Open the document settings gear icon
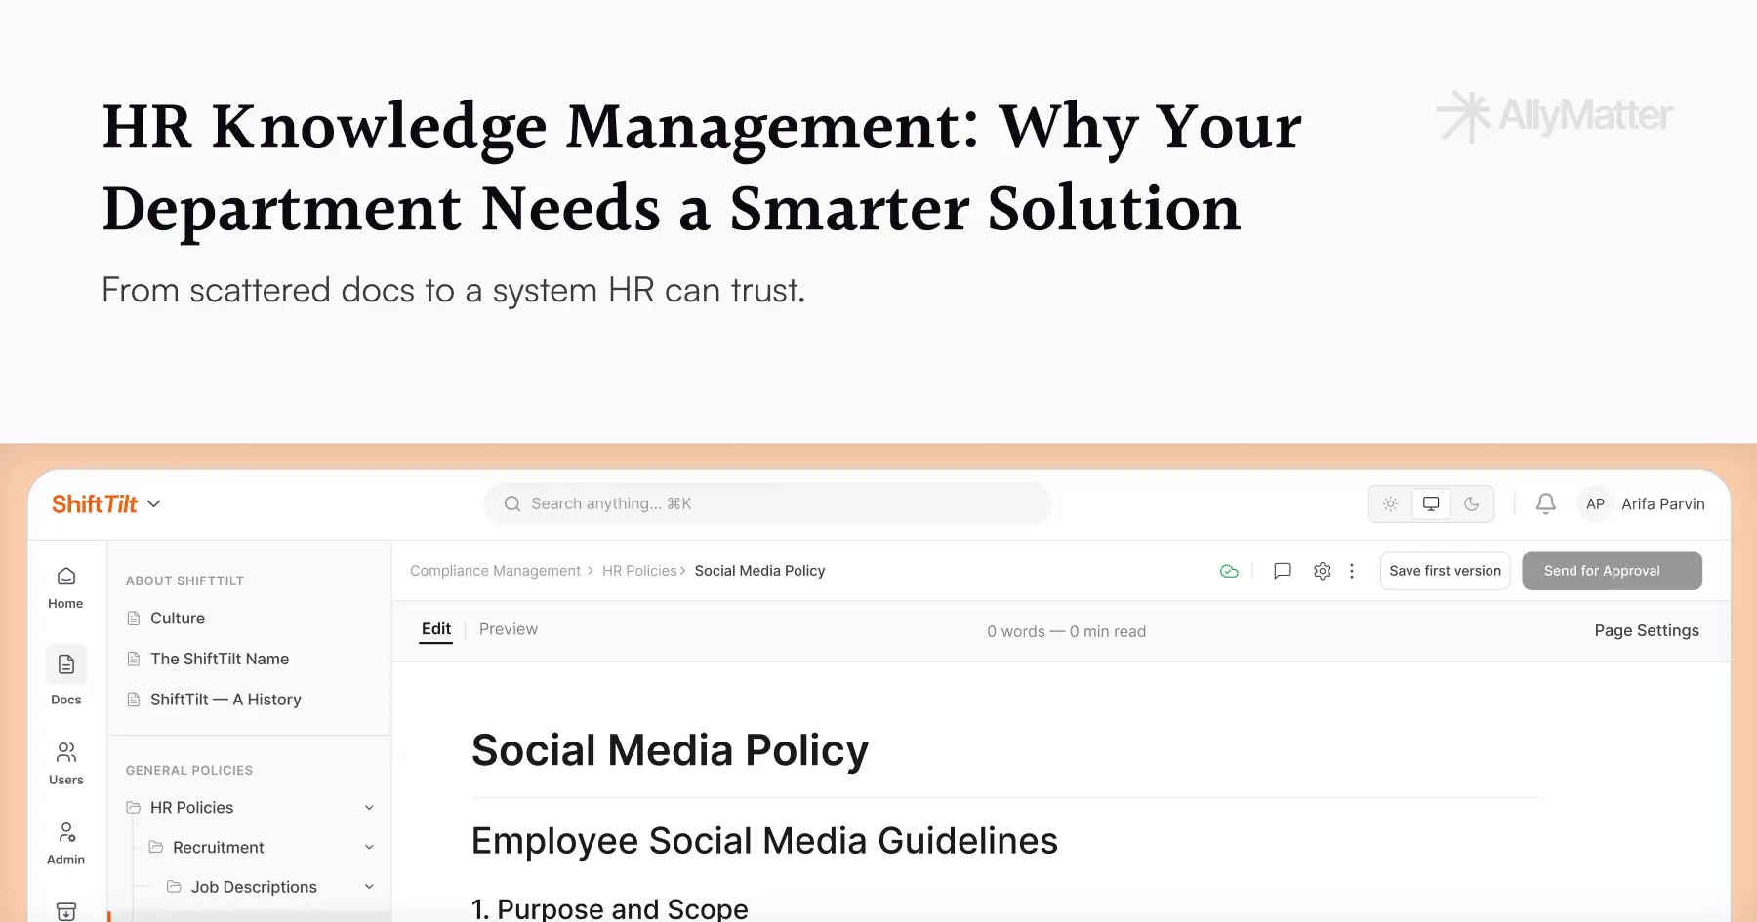 pyautogui.click(x=1322, y=571)
